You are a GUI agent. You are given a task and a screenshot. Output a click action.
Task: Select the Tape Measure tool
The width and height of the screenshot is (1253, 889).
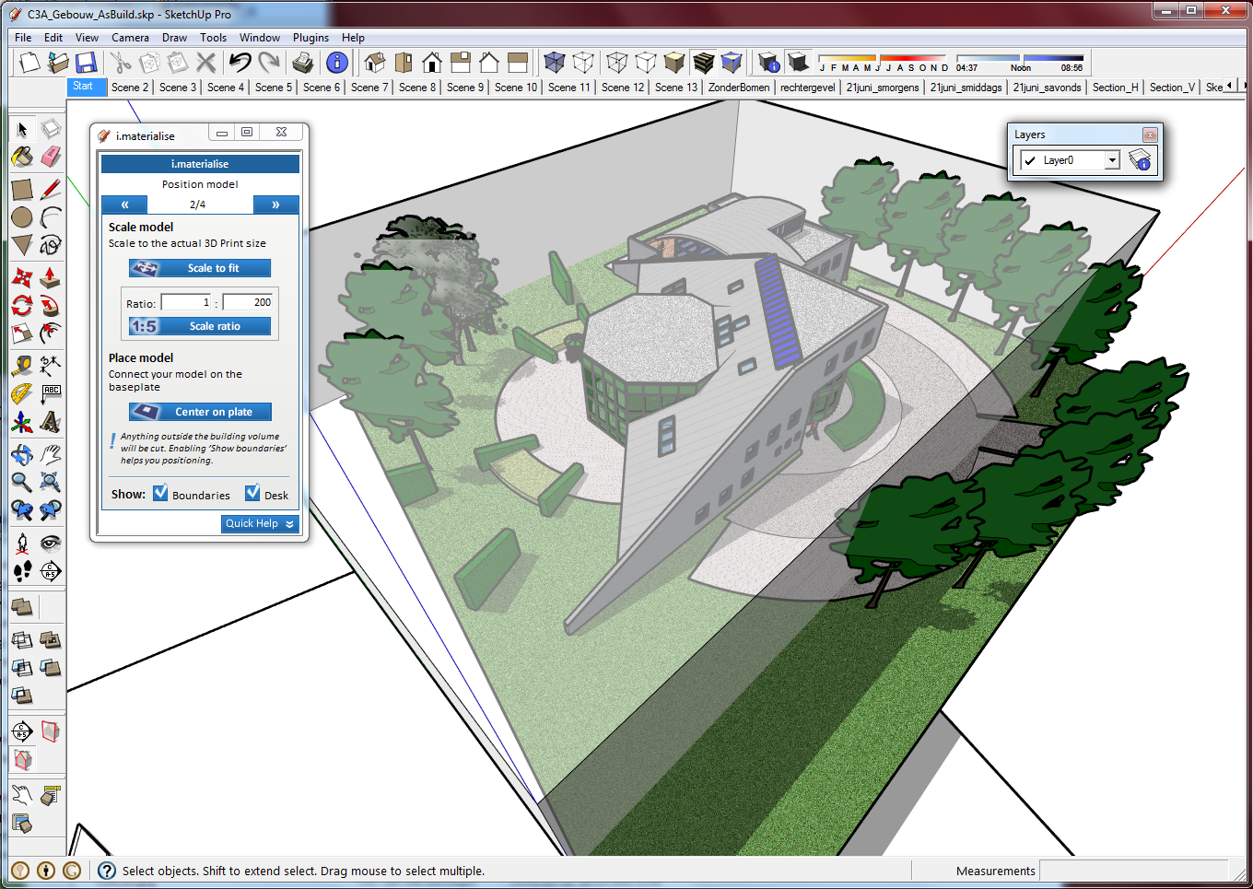tap(22, 366)
